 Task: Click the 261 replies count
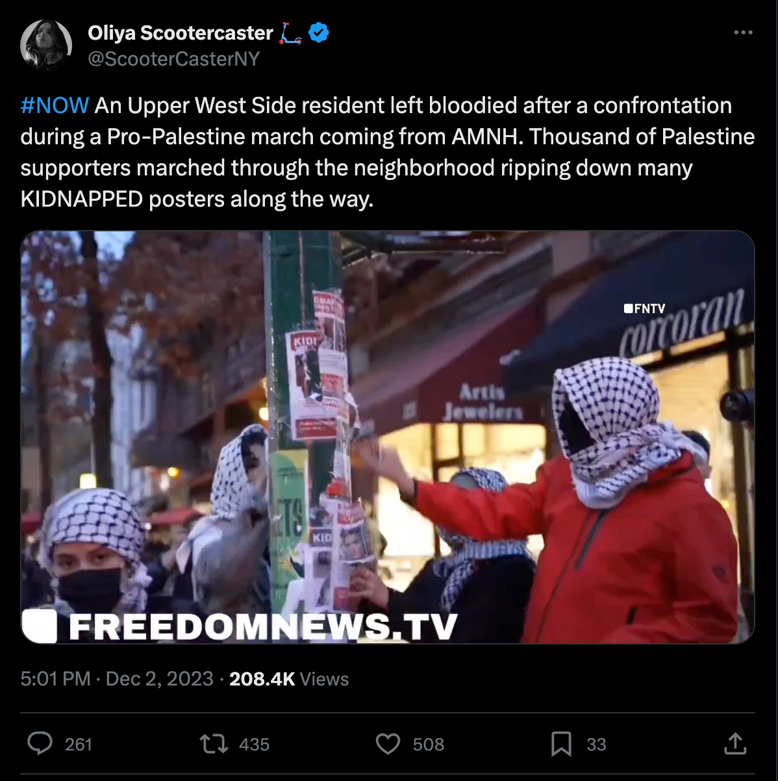(79, 744)
